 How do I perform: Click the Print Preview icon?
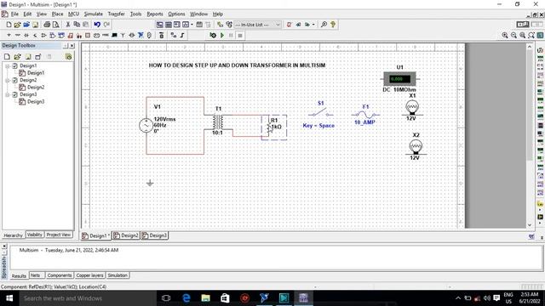point(55,25)
